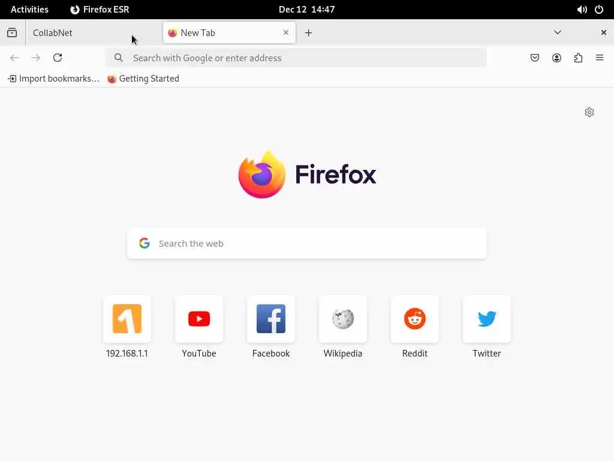
Task: Open Firefox View from the tab bar
Action: click(12, 32)
